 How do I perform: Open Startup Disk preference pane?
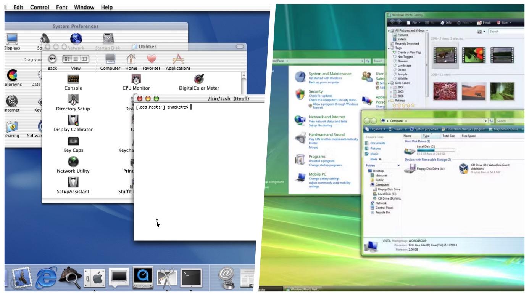coord(108,42)
